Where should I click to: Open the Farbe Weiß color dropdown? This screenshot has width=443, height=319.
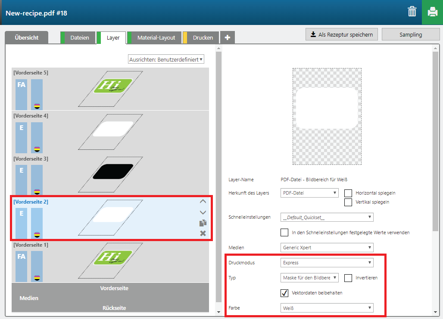click(x=327, y=308)
